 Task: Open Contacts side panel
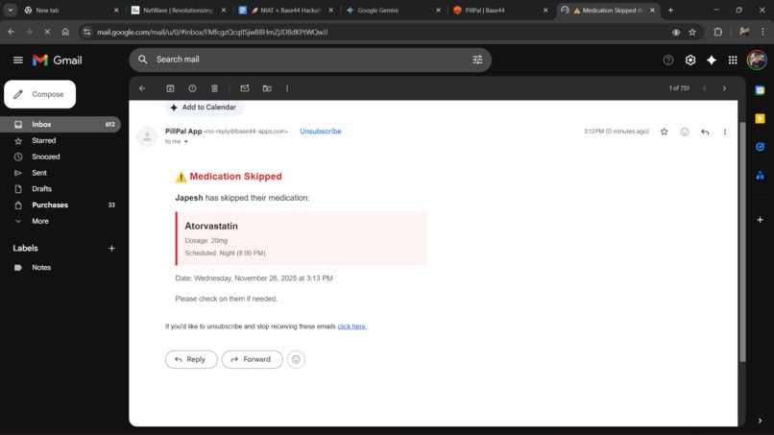[760, 175]
